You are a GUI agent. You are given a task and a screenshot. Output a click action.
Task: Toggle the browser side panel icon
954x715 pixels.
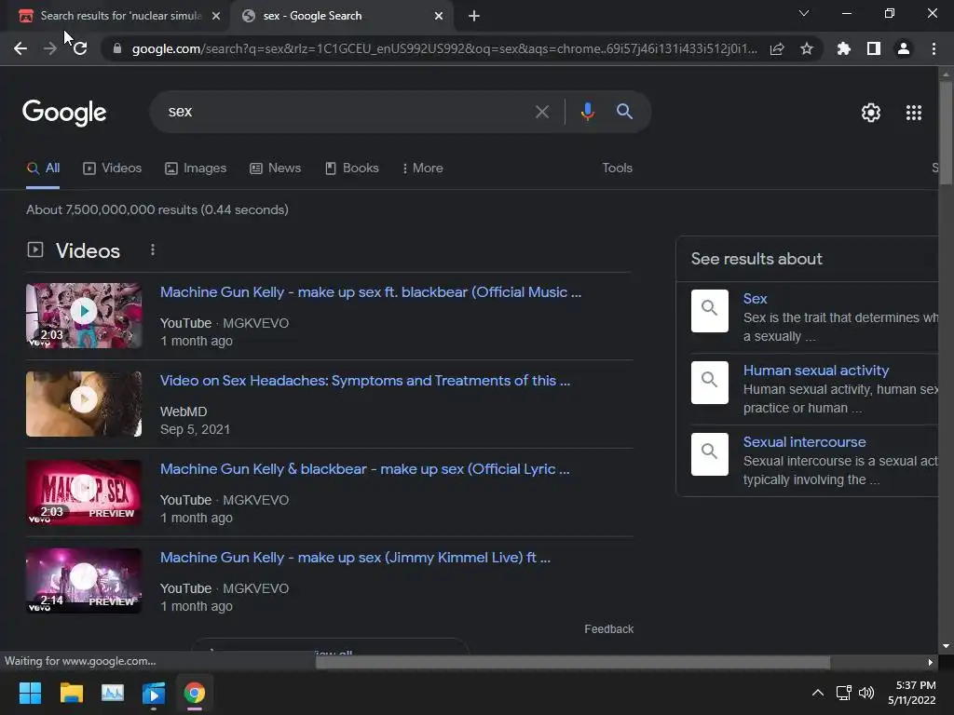[874, 48]
